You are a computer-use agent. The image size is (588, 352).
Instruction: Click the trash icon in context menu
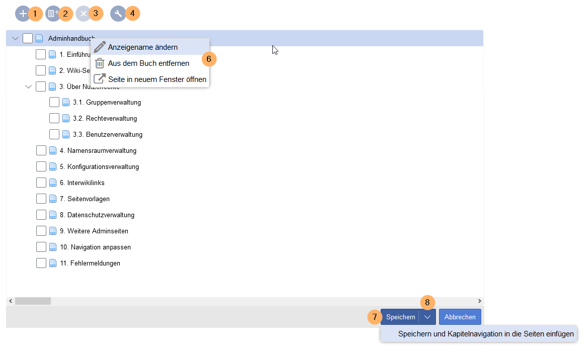click(100, 63)
